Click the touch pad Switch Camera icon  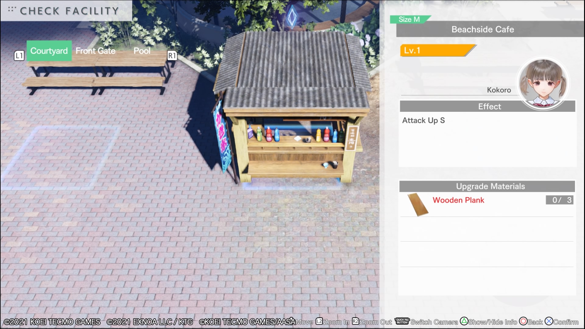[x=402, y=321]
